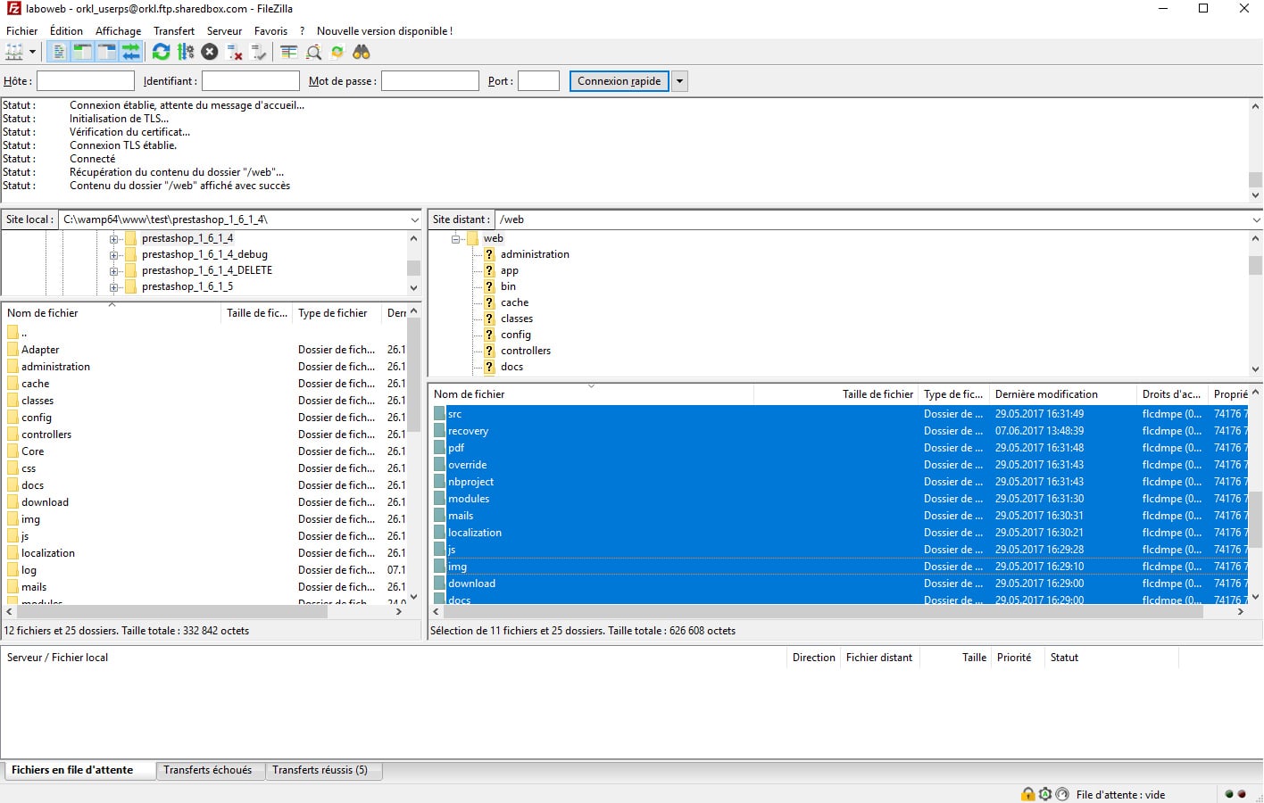Click the speed limit gauge icon
The width and height of the screenshot is (1264, 803).
(1062, 794)
